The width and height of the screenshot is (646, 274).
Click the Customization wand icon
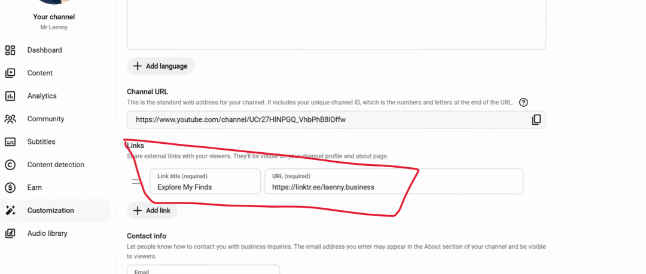point(10,211)
